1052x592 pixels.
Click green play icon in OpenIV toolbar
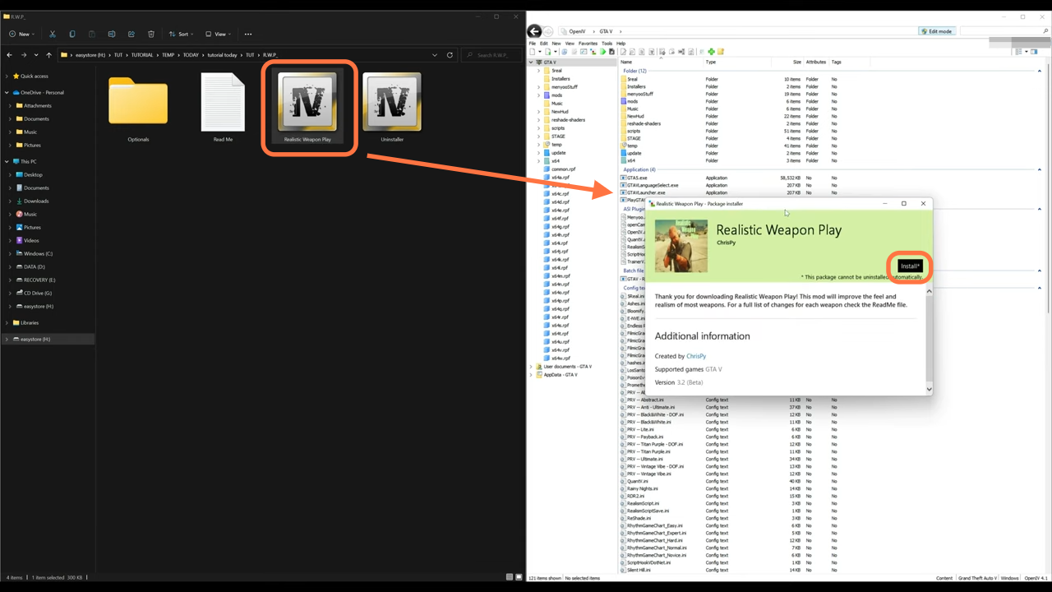[603, 52]
